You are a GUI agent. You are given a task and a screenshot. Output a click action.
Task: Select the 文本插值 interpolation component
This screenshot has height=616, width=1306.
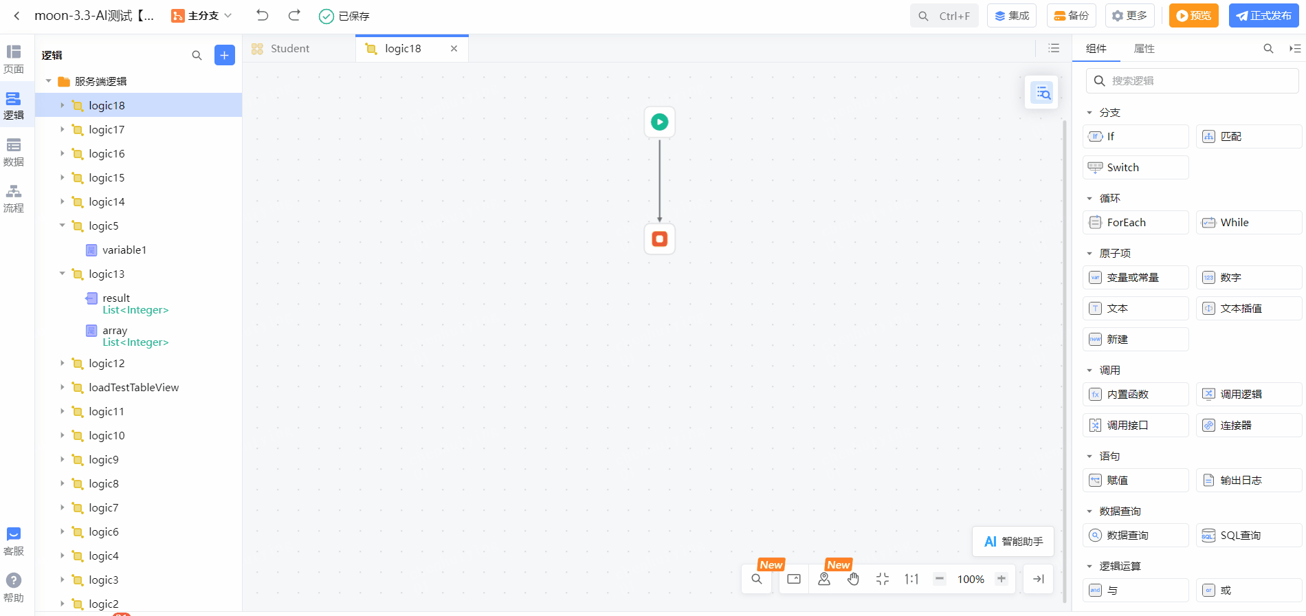pyautogui.click(x=1249, y=308)
